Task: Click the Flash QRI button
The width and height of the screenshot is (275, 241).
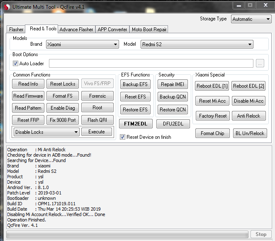Action: (x=97, y=120)
